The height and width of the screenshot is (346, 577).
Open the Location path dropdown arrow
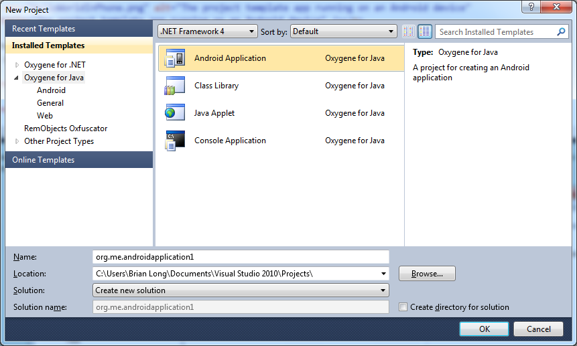[383, 274]
